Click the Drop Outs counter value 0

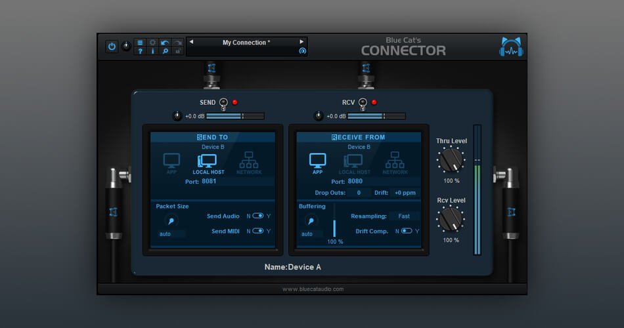[359, 193]
